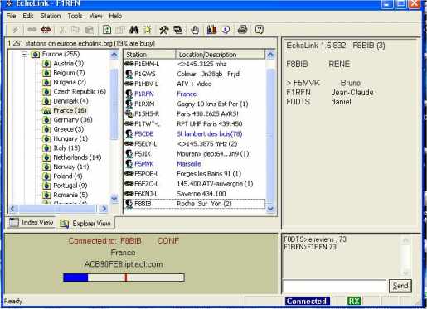Screen dimensions: 427x309
Task: Click the user icon next to F1GWS
Action: [x=129, y=74]
